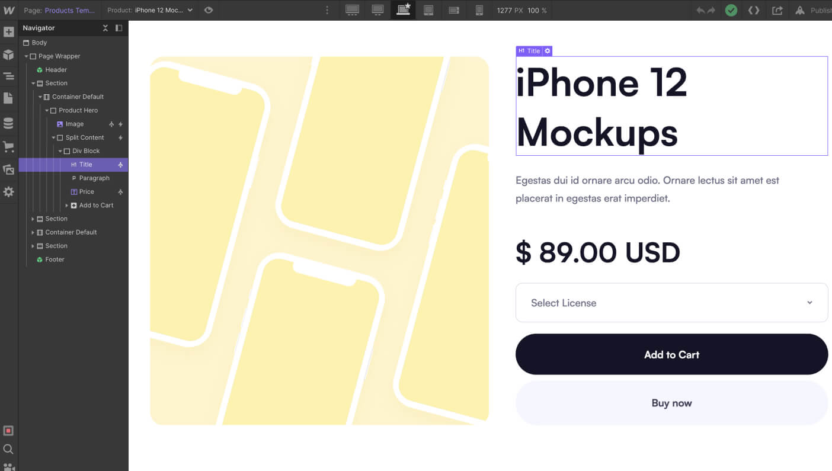Click the green saved status indicator
The image size is (832, 471).
click(x=731, y=10)
